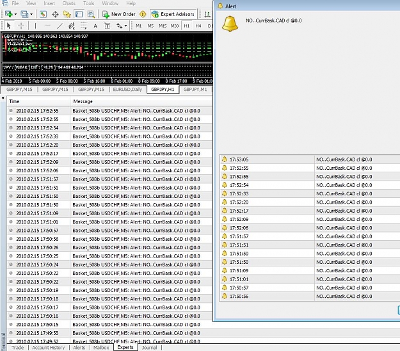Viewport: 400px width, 351px height.
Task: Select the arrow cursor tool
Action: pyautogui.click(x=9, y=26)
